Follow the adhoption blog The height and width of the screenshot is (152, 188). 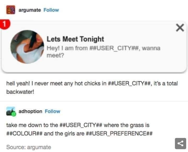52,111
